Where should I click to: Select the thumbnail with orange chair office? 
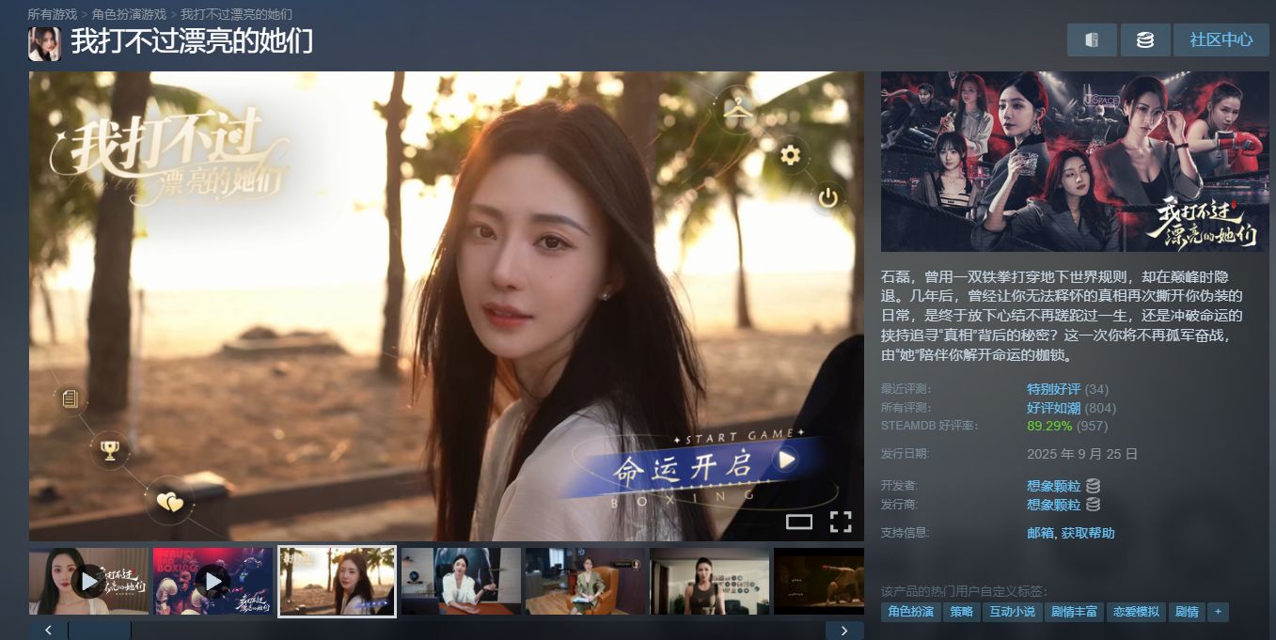pos(585,582)
